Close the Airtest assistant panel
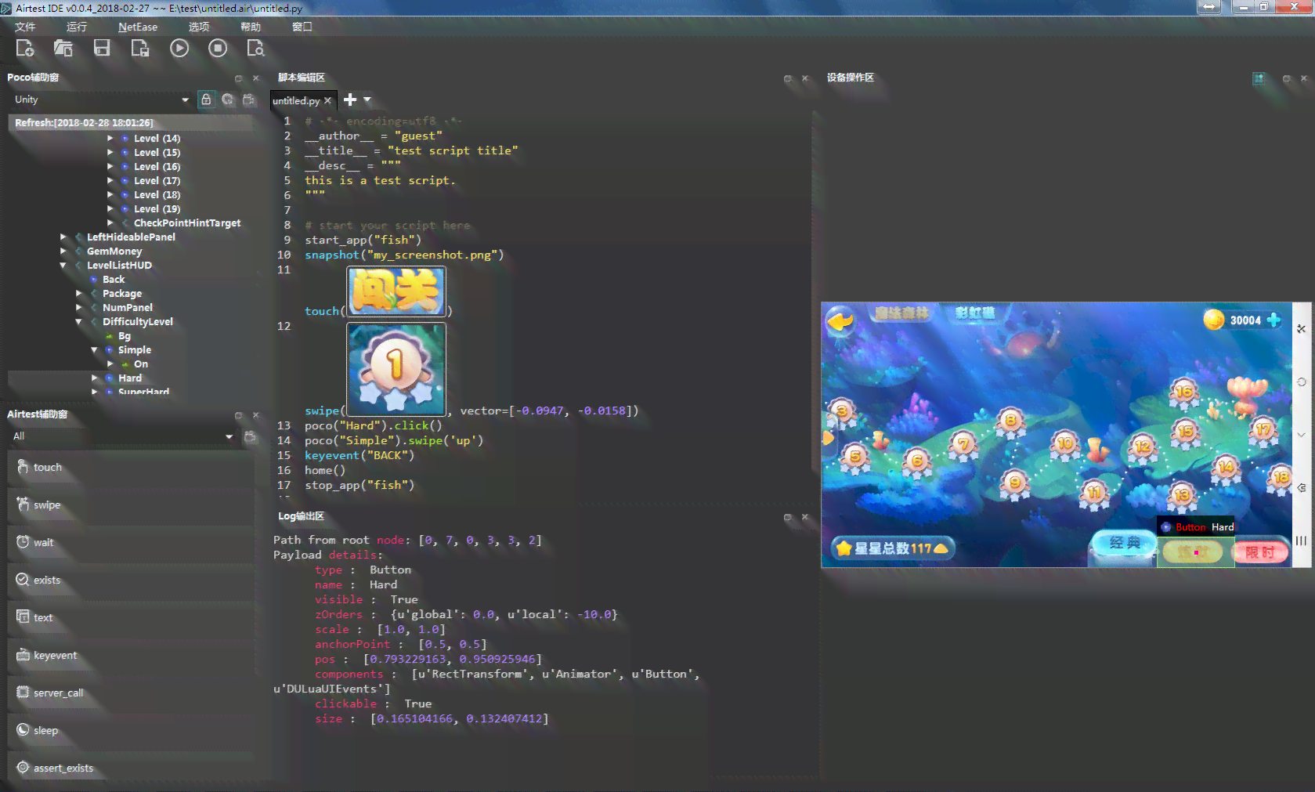This screenshot has width=1315, height=792. tap(256, 415)
